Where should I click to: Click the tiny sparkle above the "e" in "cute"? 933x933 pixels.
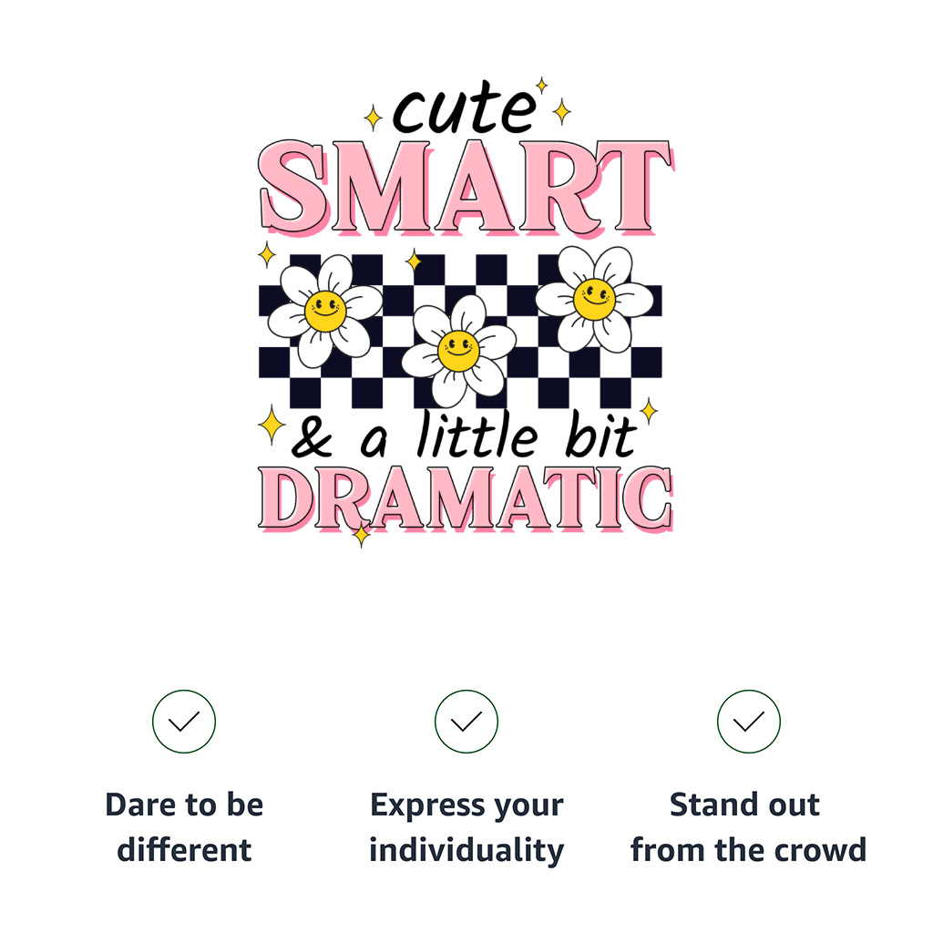pyautogui.click(x=541, y=85)
